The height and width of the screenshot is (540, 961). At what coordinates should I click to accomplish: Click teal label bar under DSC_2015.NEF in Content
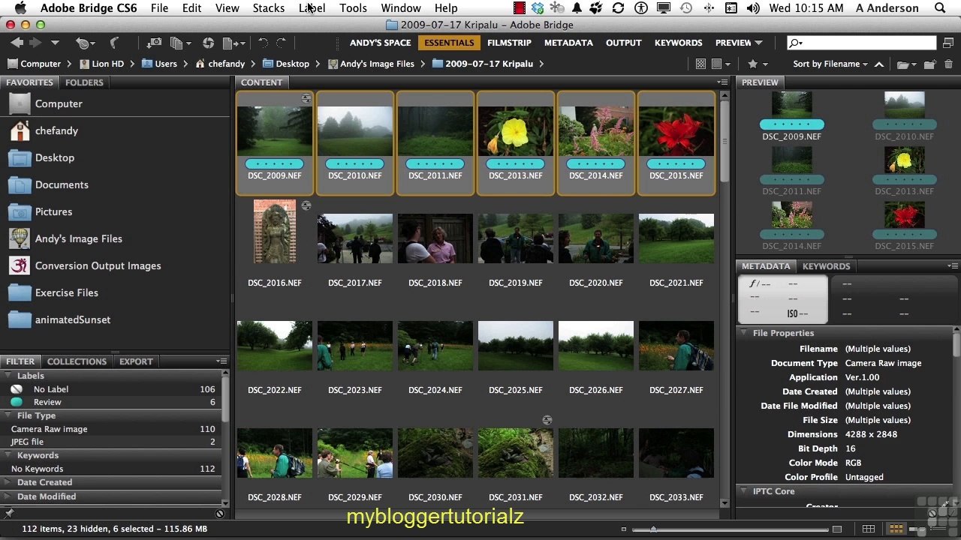click(x=676, y=163)
